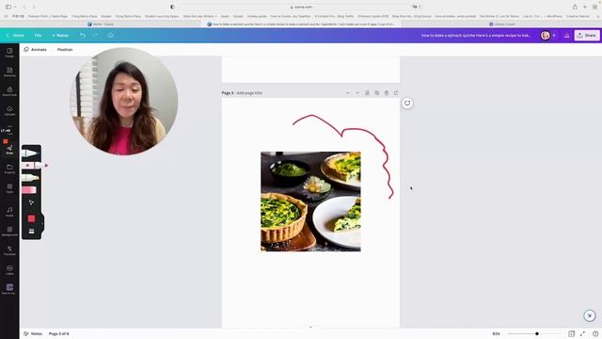Image resolution: width=602 pixels, height=339 pixels.
Task: Open the Resize menu
Action: (60, 36)
